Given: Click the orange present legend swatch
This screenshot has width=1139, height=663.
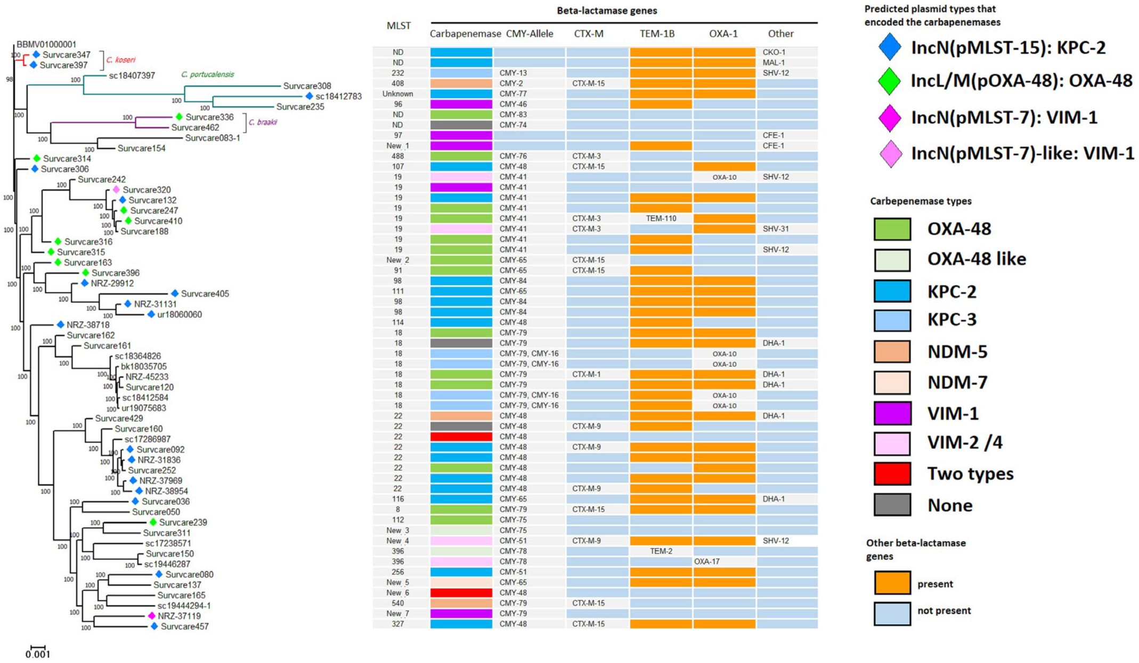Looking at the screenshot, I should point(892,583).
